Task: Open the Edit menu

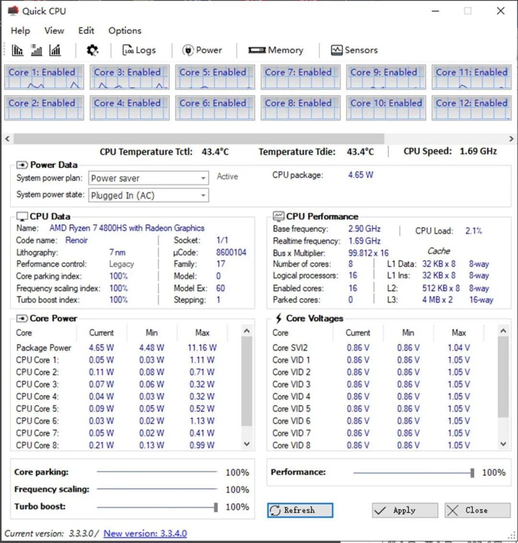Action: [x=86, y=31]
